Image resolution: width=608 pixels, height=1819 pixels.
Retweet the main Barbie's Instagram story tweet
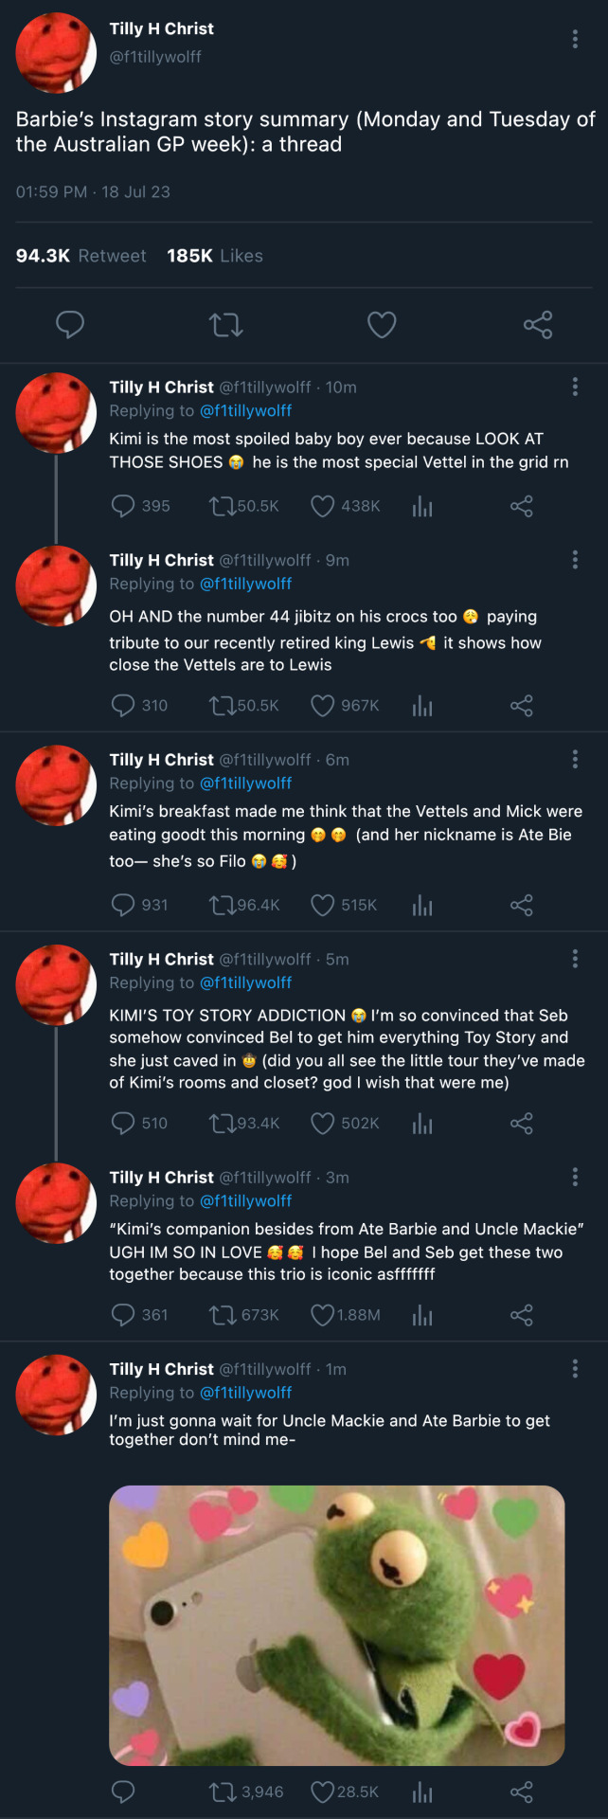click(x=225, y=325)
